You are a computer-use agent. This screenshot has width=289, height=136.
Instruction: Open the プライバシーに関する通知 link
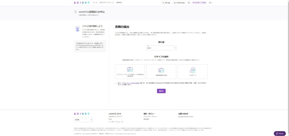[131, 83]
